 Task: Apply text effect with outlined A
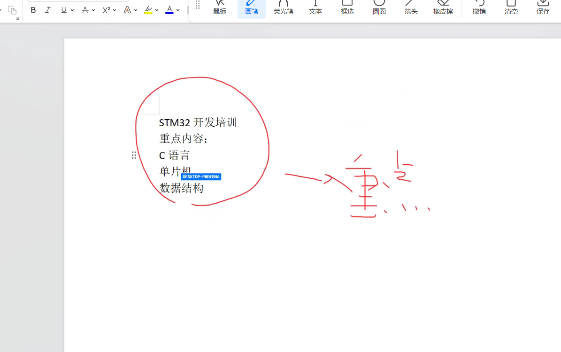(x=127, y=10)
